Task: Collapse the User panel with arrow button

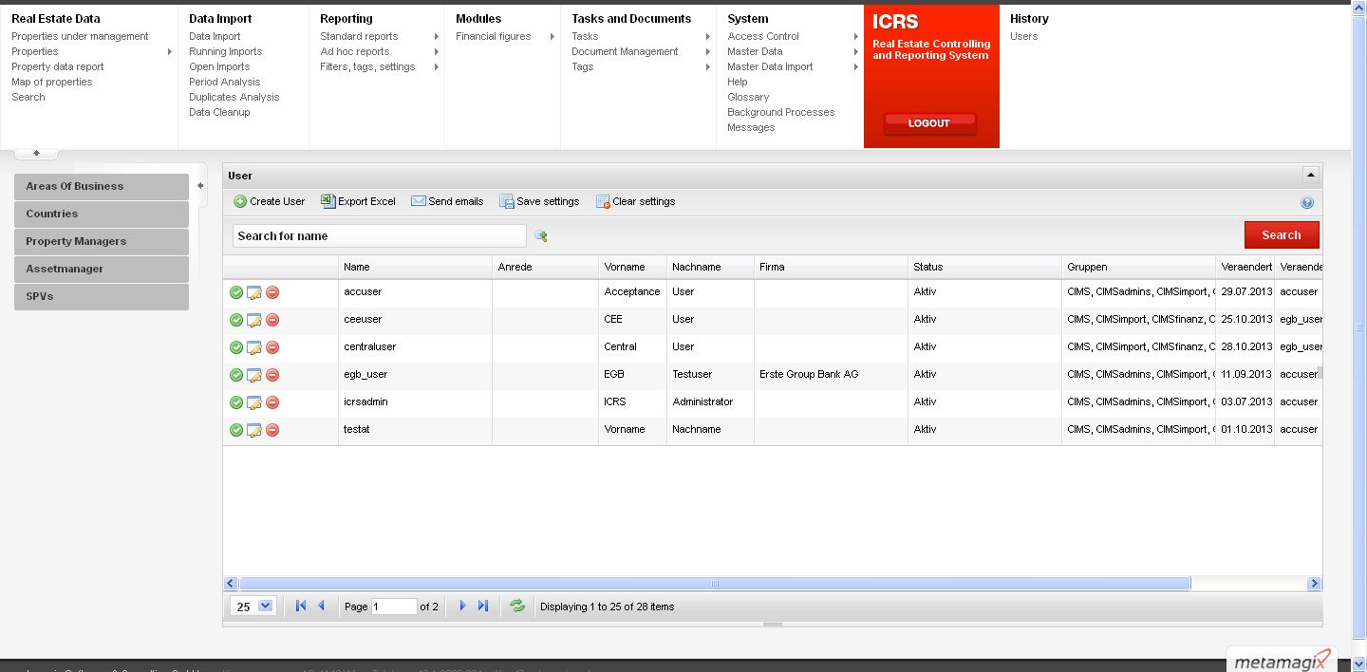Action: [1310, 176]
